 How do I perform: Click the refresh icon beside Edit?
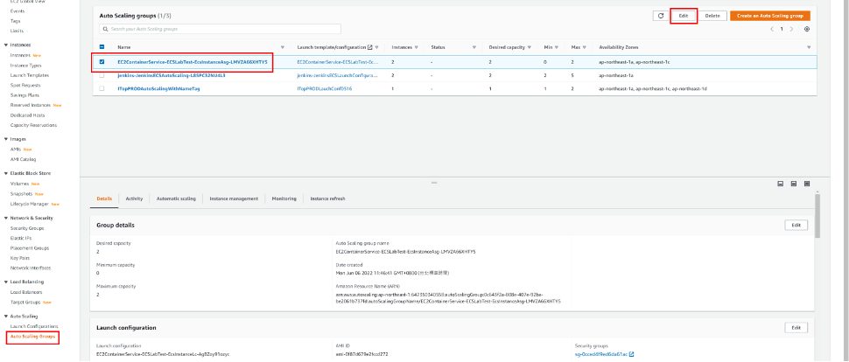(x=661, y=16)
